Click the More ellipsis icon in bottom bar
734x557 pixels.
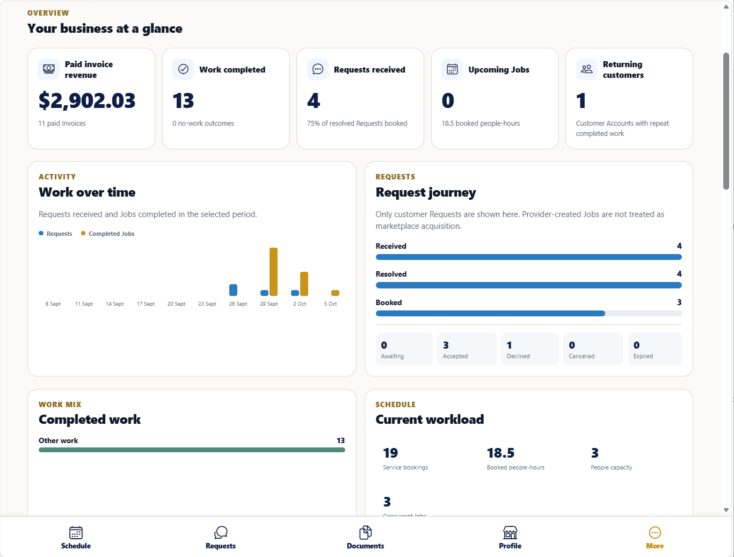tap(655, 532)
